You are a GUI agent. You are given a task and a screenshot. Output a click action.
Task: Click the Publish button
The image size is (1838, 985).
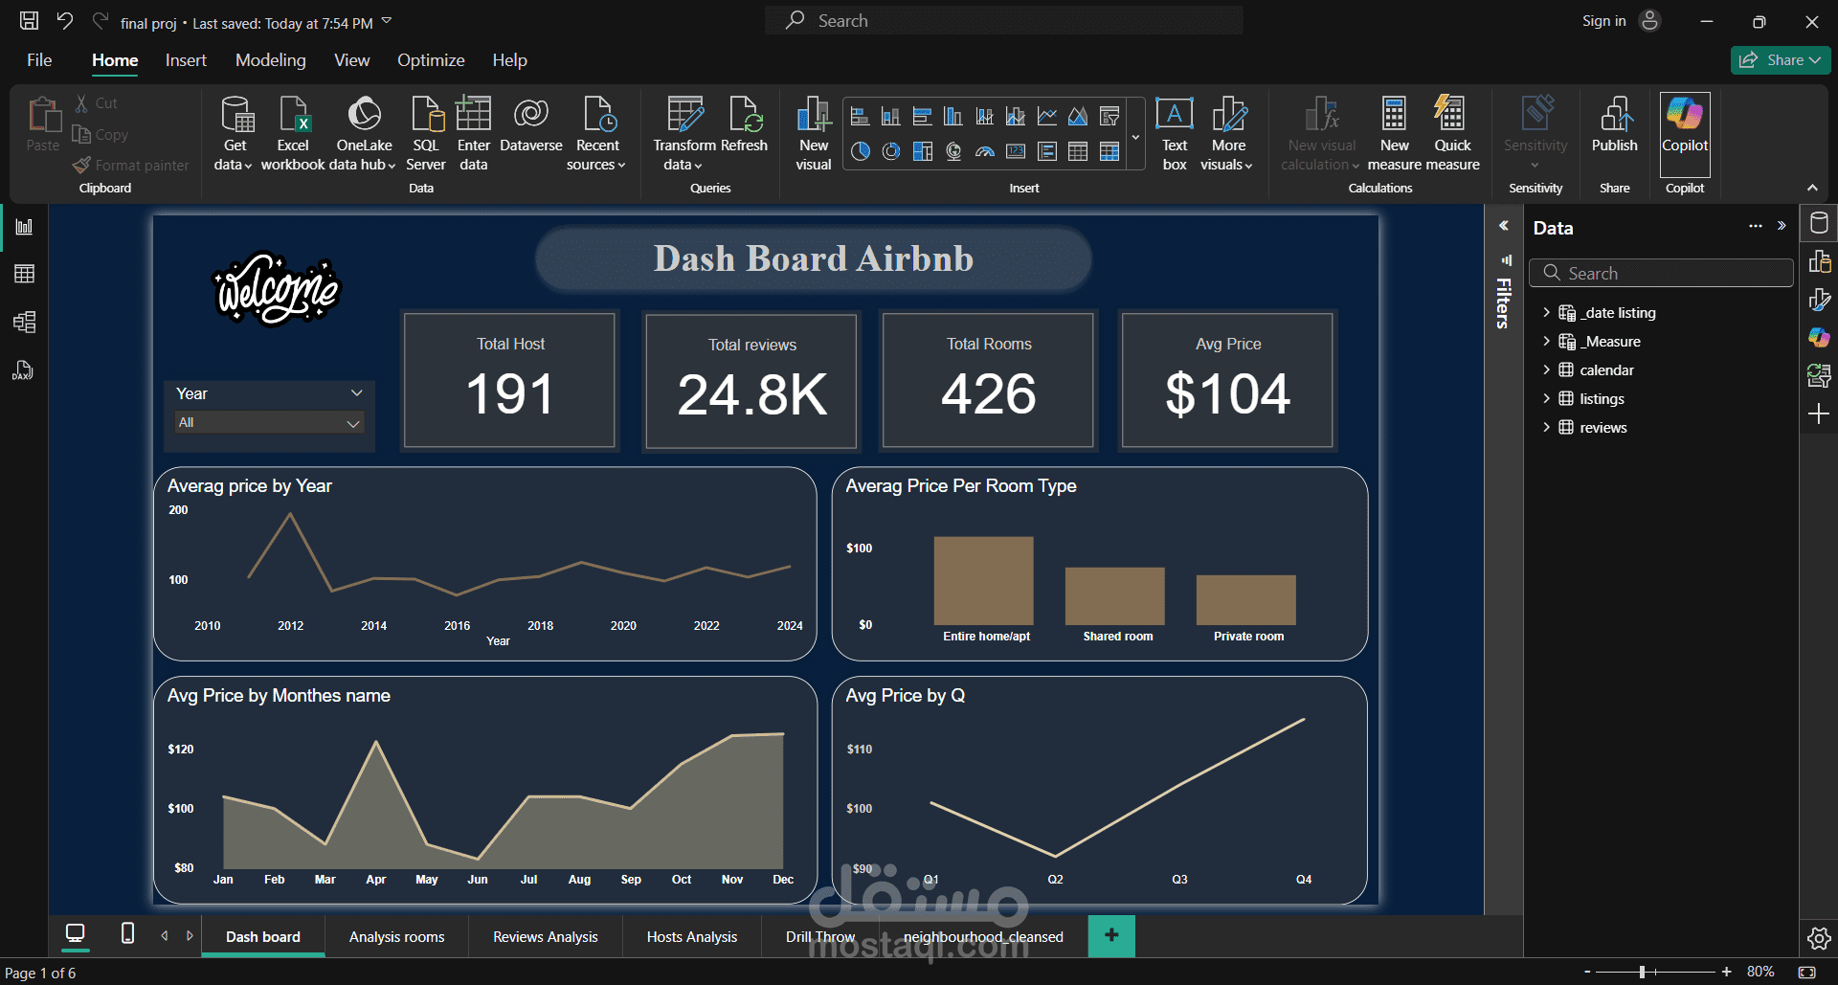1614,124
